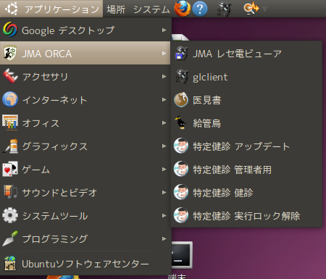
Task: Open the アプリケーション menu
Action: click(x=51, y=9)
